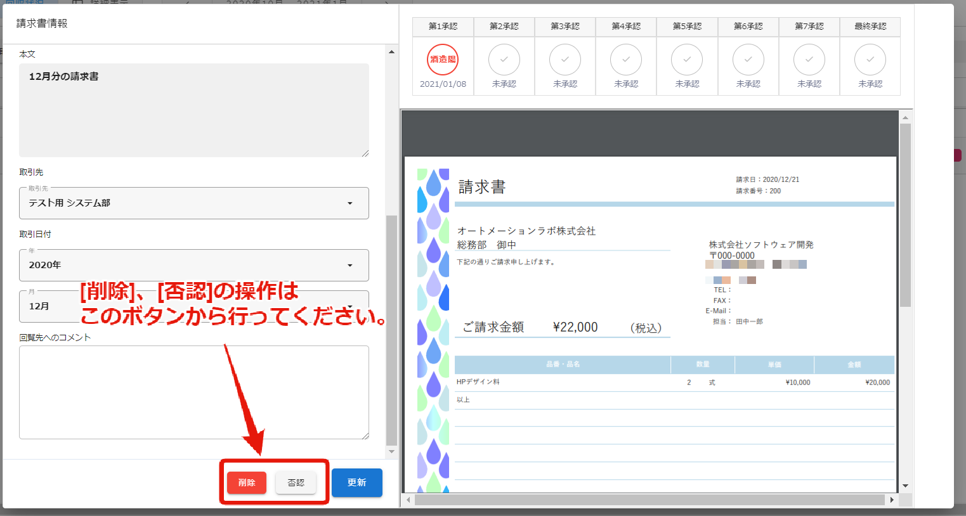966x516 pixels.
Task: Open the year dropdown showing 2020年
Action: (194, 265)
